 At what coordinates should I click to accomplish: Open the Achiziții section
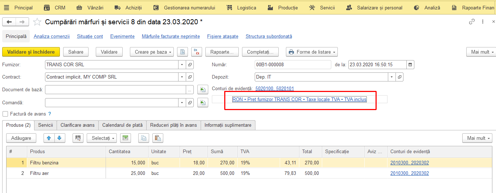pos(128,8)
